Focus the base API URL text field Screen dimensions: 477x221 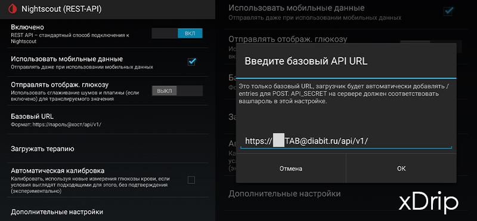[346, 141]
